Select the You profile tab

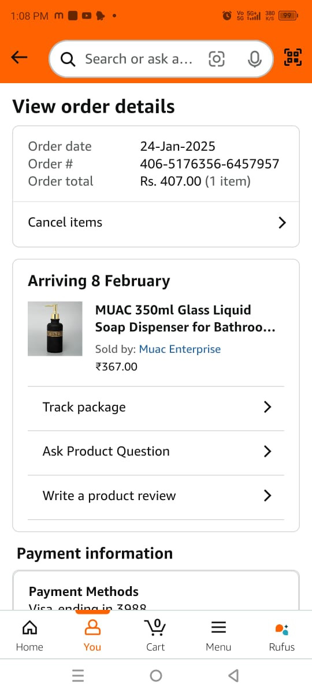coord(92,635)
